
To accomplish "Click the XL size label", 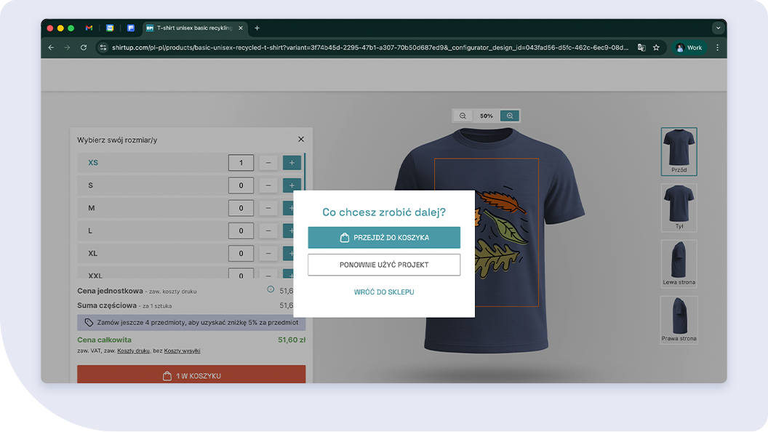I will tap(93, 253).
